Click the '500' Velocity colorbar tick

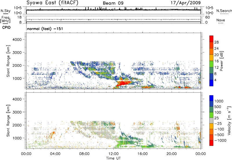point(218,107)
